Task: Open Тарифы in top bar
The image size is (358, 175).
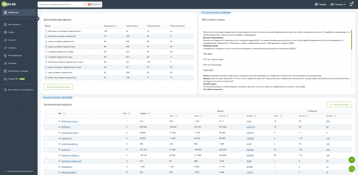Action: pyautogui.click(x=321, y=4)
